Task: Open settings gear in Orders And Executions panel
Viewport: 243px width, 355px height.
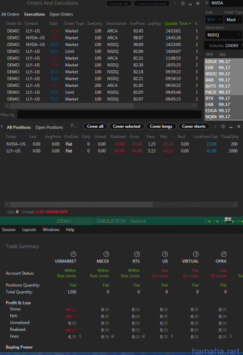Action: pos(183,3)
